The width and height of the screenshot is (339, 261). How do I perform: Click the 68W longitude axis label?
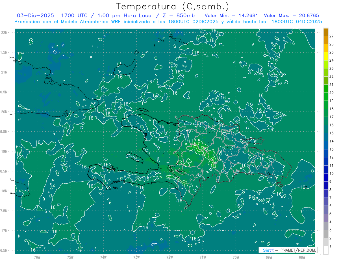(302, 257)
